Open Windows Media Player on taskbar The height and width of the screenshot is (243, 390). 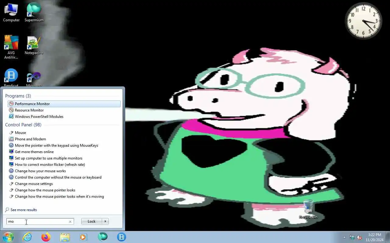coord(83,237)
